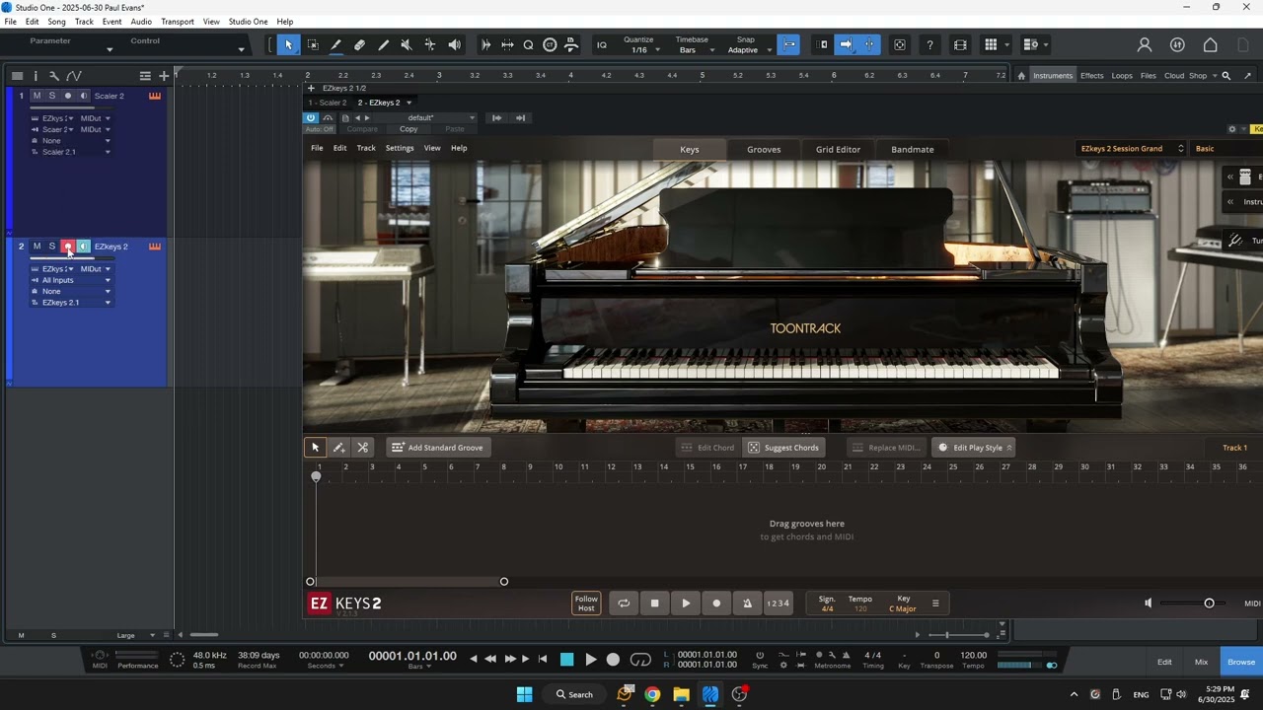Click the Add Standard Groove button
This screenshot has height=710, width=1263.
(x=437, y=448)
